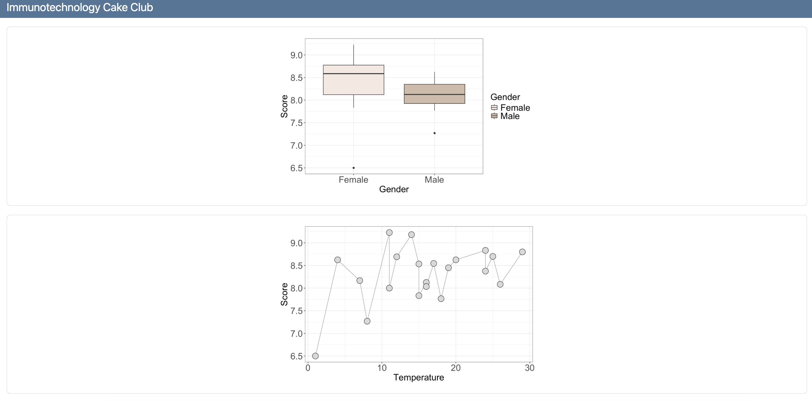Click the Female x-axis tick label
Screen dimensions: 812x401
coord(353,180)
